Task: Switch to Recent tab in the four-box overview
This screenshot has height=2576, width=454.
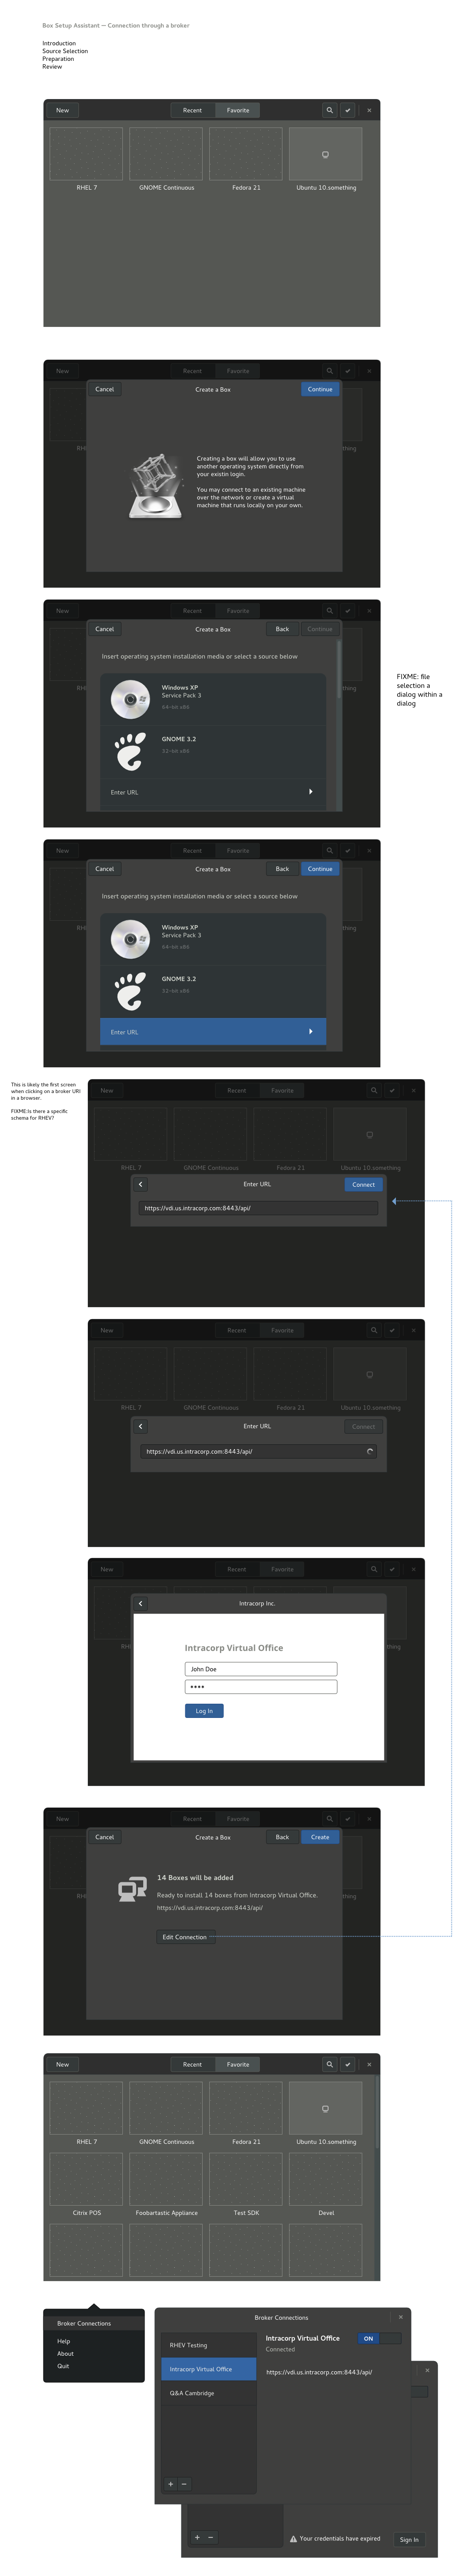Action: pos(192,110)
